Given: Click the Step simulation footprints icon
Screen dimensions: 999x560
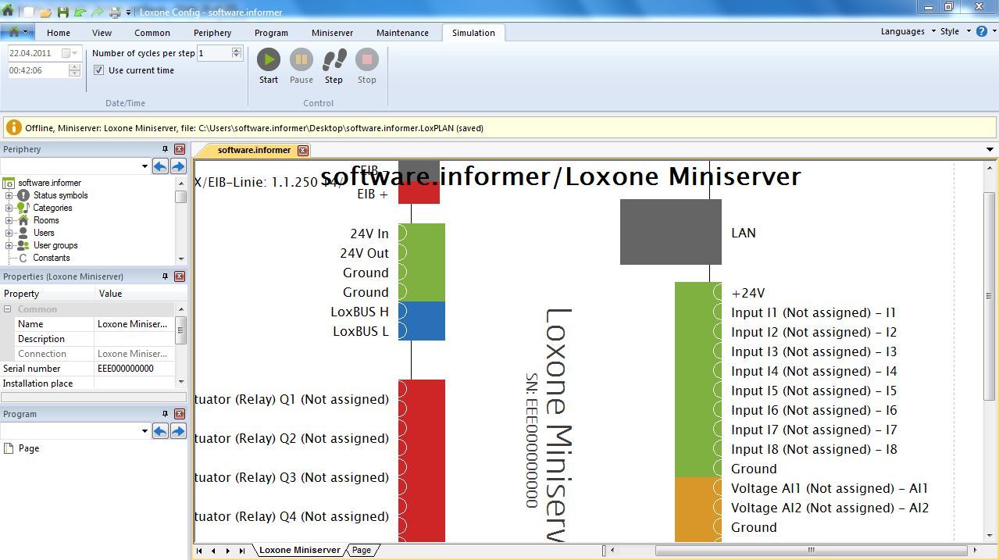Looking at the screenshot, I should coord(334,62).
